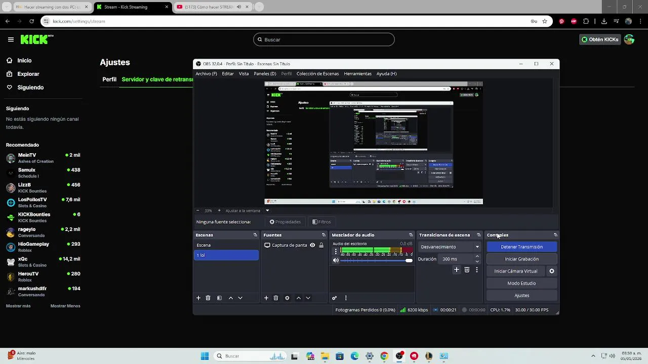
Task: Remove the scene transition with trash icon
Action: pos(467,270)
